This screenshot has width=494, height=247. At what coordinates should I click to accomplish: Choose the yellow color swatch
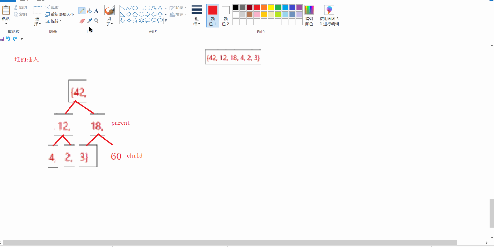pyautogui.click(x=271, y=8)
